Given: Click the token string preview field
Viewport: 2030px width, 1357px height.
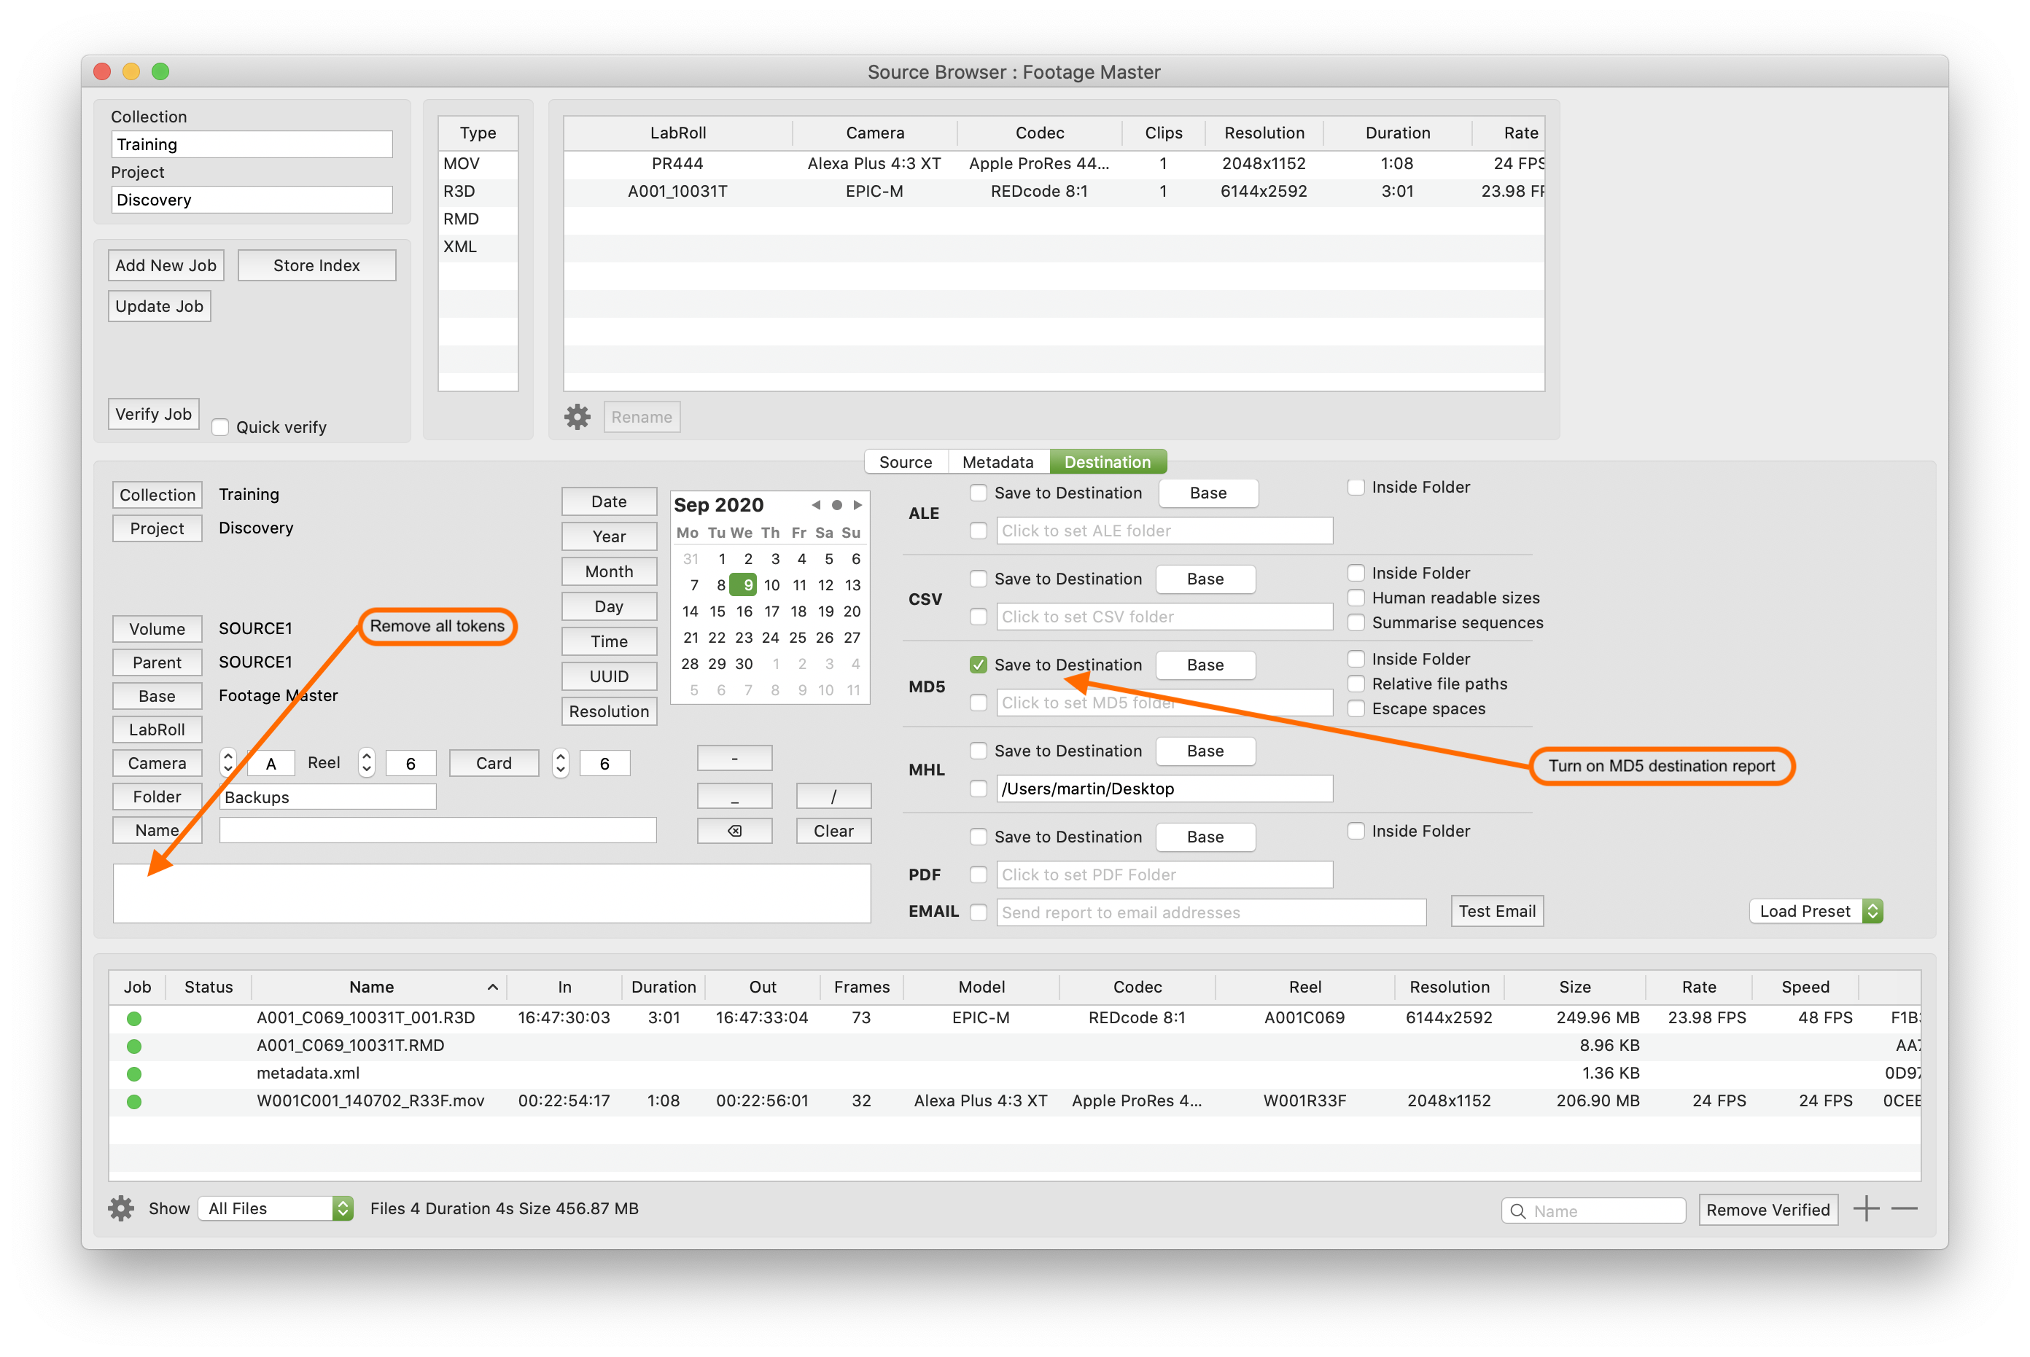Looking at the screenshot, I should (491, 893).
